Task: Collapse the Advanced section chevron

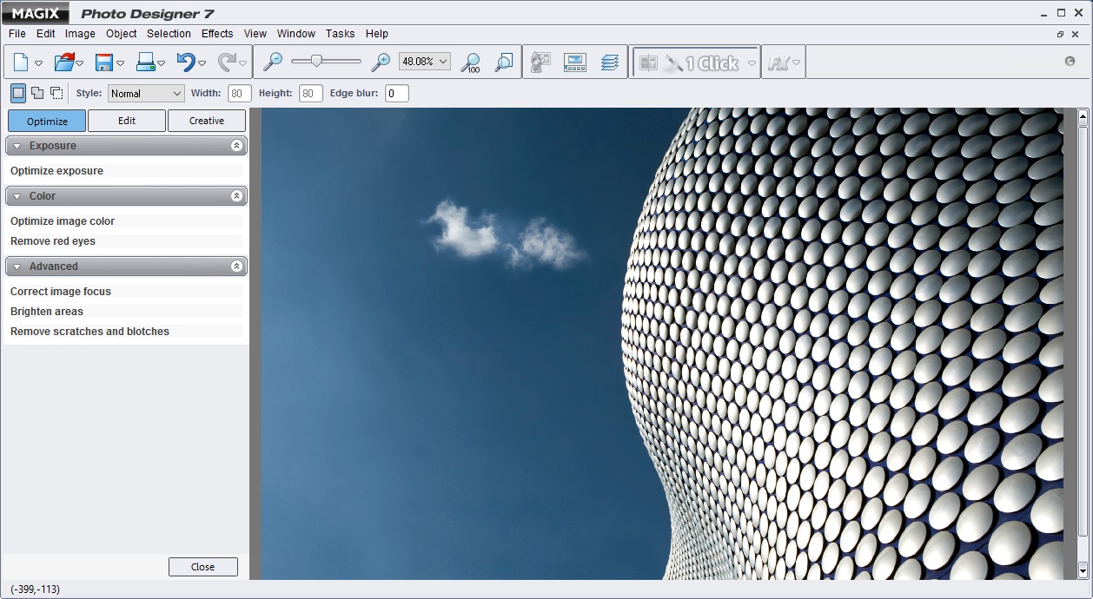Action: tap(236, 267)
